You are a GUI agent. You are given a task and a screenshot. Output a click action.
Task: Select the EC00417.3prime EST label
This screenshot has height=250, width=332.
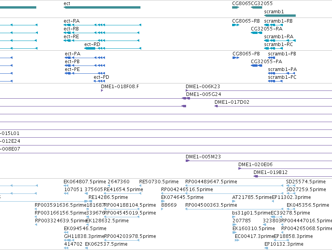(x=254, y=237)
